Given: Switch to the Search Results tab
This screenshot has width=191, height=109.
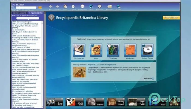Looking at the screenshot, I should tap(20, 13).
